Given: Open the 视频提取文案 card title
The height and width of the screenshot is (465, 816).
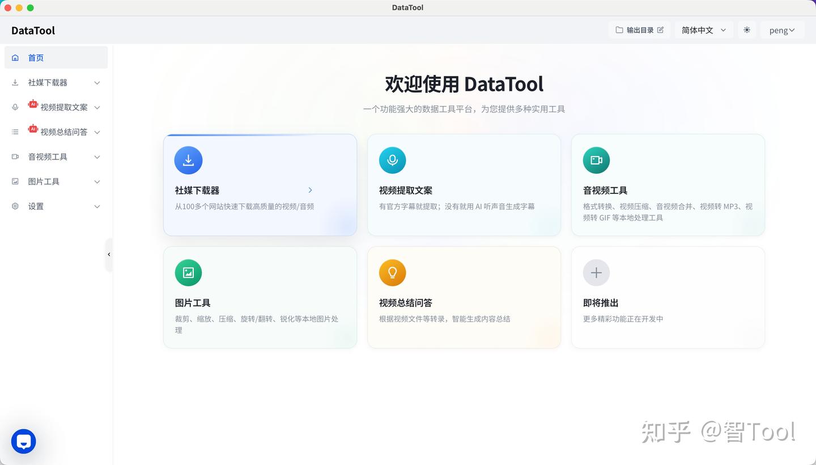Looking at the screenshot, I should tap(406, 191).
